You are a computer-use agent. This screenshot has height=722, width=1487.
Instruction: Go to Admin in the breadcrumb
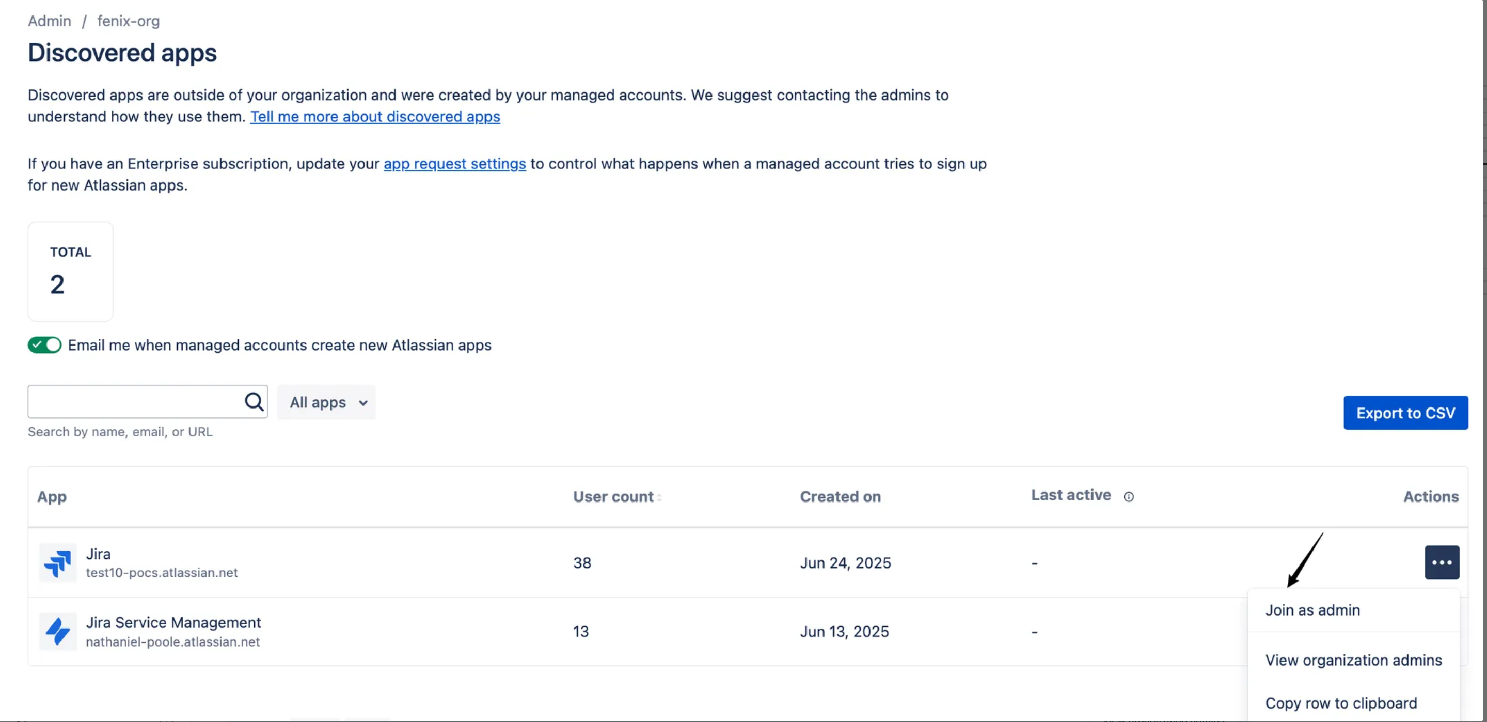[50, 21]
